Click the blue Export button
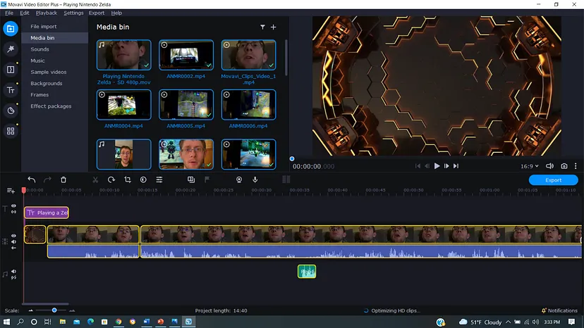Image resolution: width=584 pixels, height=328 pixels. coord(553,180)
